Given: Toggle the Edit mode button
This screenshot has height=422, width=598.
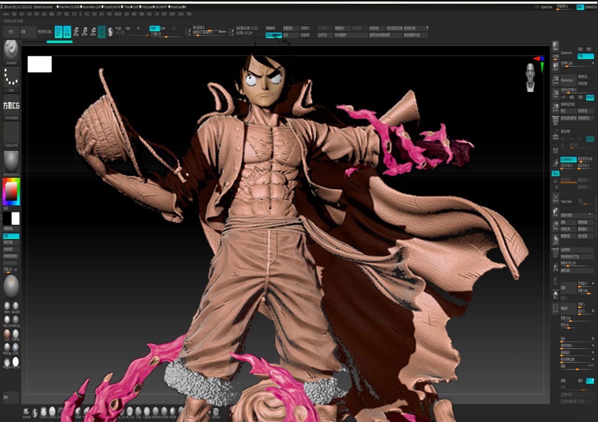Looking at the screenshot, I should 58,32.
